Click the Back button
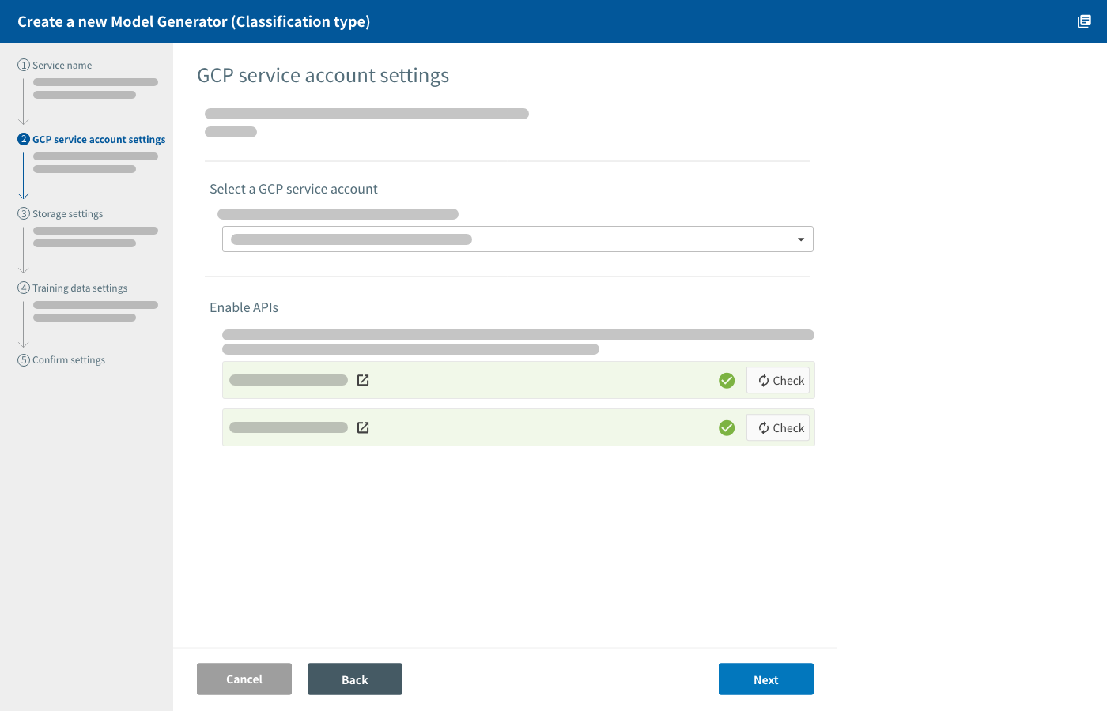1107x711 pixels. (355, 679)
